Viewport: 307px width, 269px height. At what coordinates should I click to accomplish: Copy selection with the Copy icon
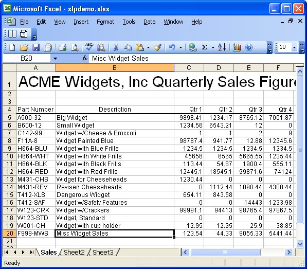point(128,47)
